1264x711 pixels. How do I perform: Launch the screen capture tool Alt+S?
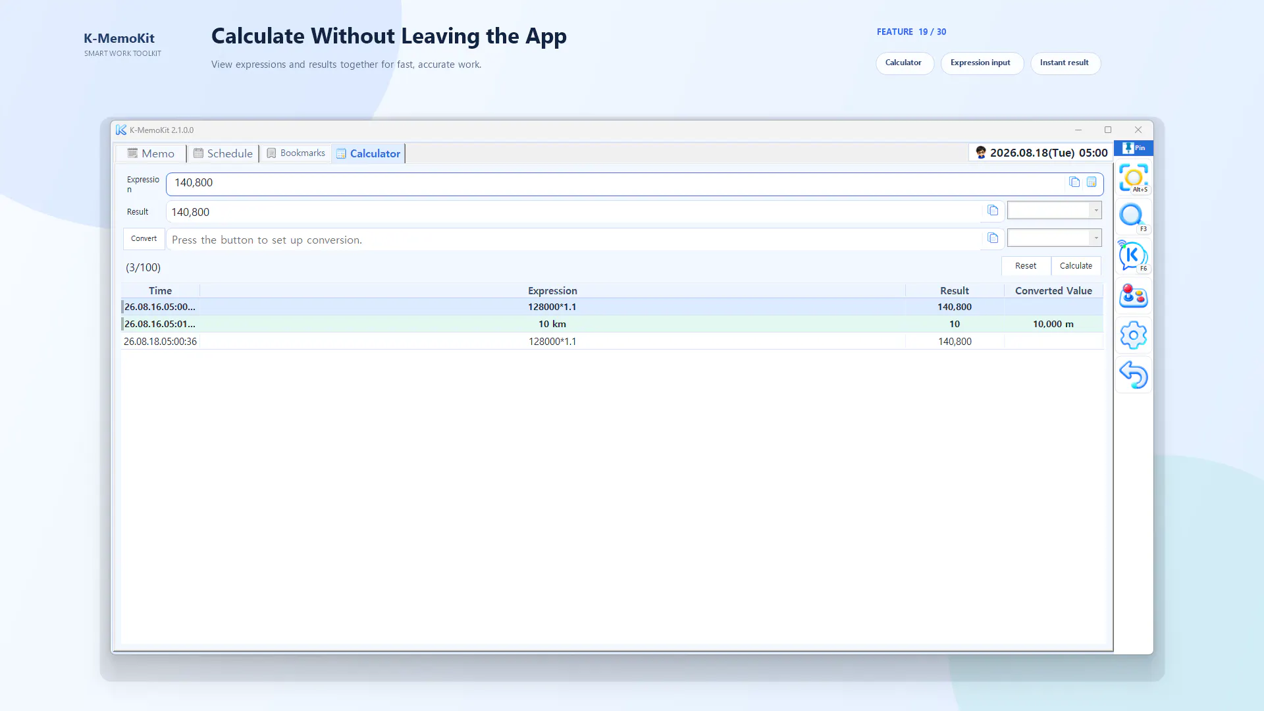[1134, 178]
